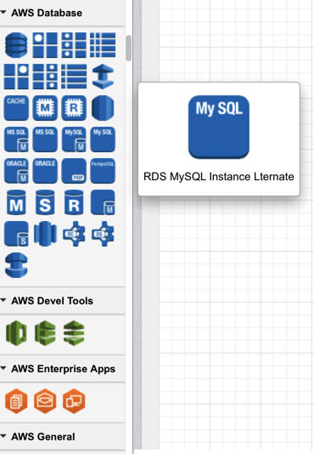Select the green CodeCommit icon
The height and width of the screenshot is (454, 314).
pyautogui.click(x=16, y=333)
